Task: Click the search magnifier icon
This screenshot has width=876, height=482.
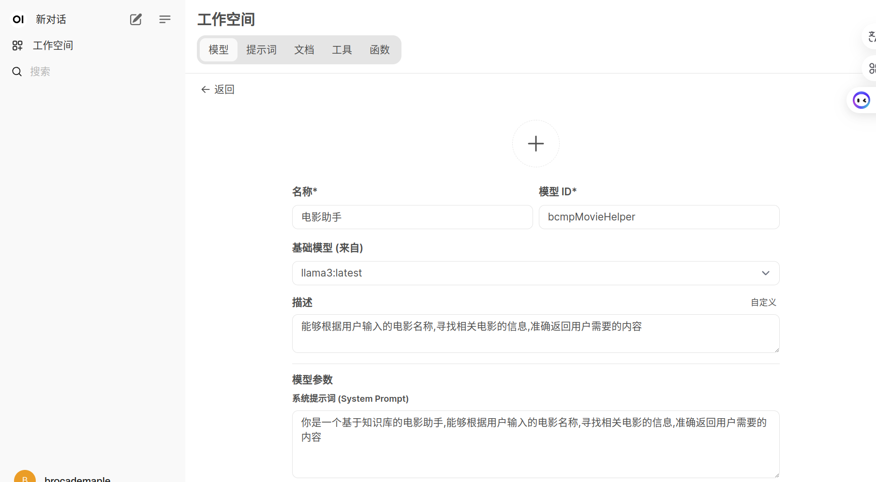Action: coord(17,72)
